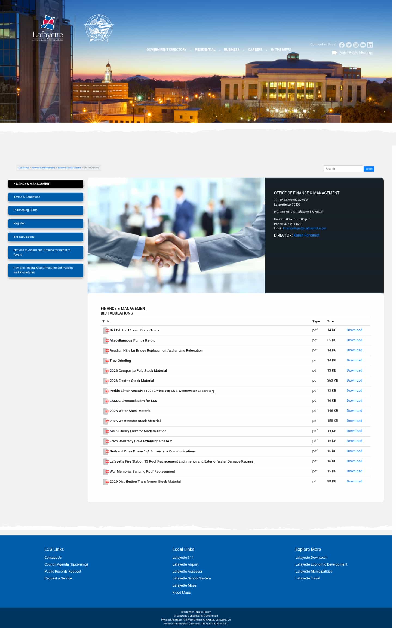Screen dimensions: 396x628
Task: Open the Residential nav menu
Action: pos(205,50)
